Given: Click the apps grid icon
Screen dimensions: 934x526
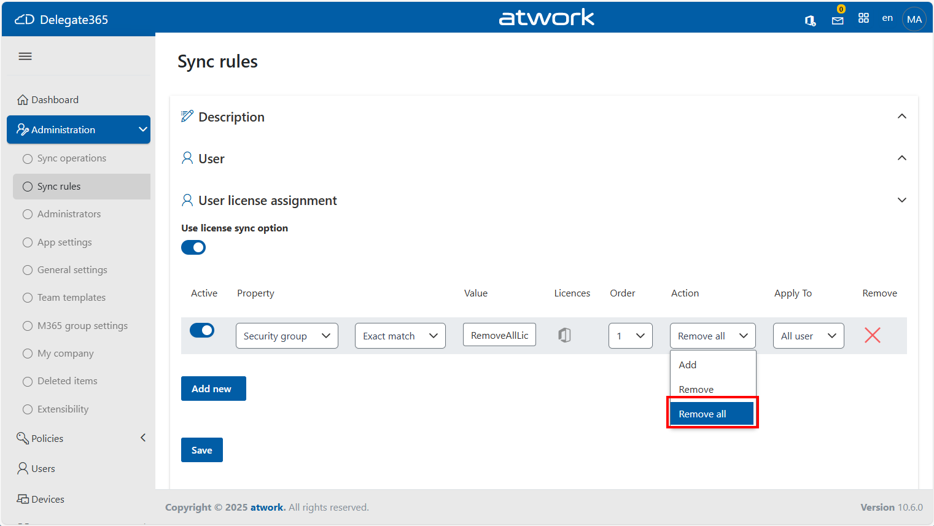Looking at the screenshot, I should click(863, 18).
